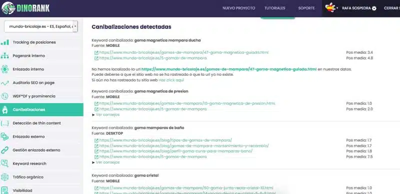Select Detección de thin content in sidebar
Image resolution: width=400 pixels, height=194 pixels.
click(x=36, y=123)
